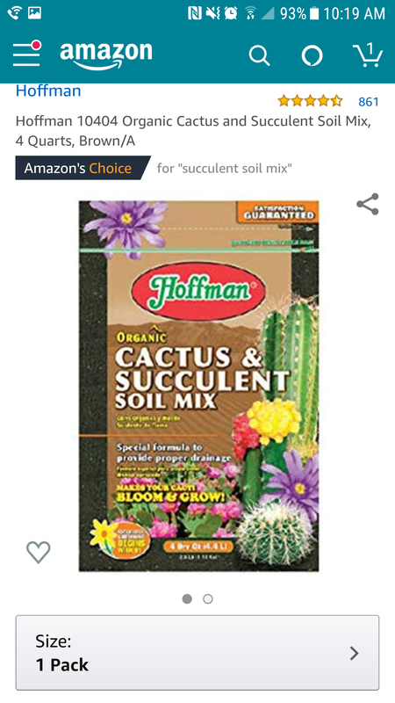The width and height of the screenshot is (395, 703).
Task: Share this product listing
Action: [x=368, y=204]
